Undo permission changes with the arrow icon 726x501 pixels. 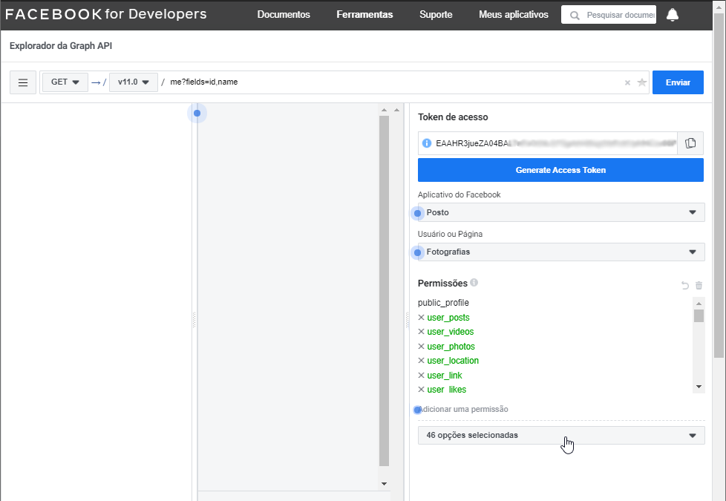pos(684,285)
